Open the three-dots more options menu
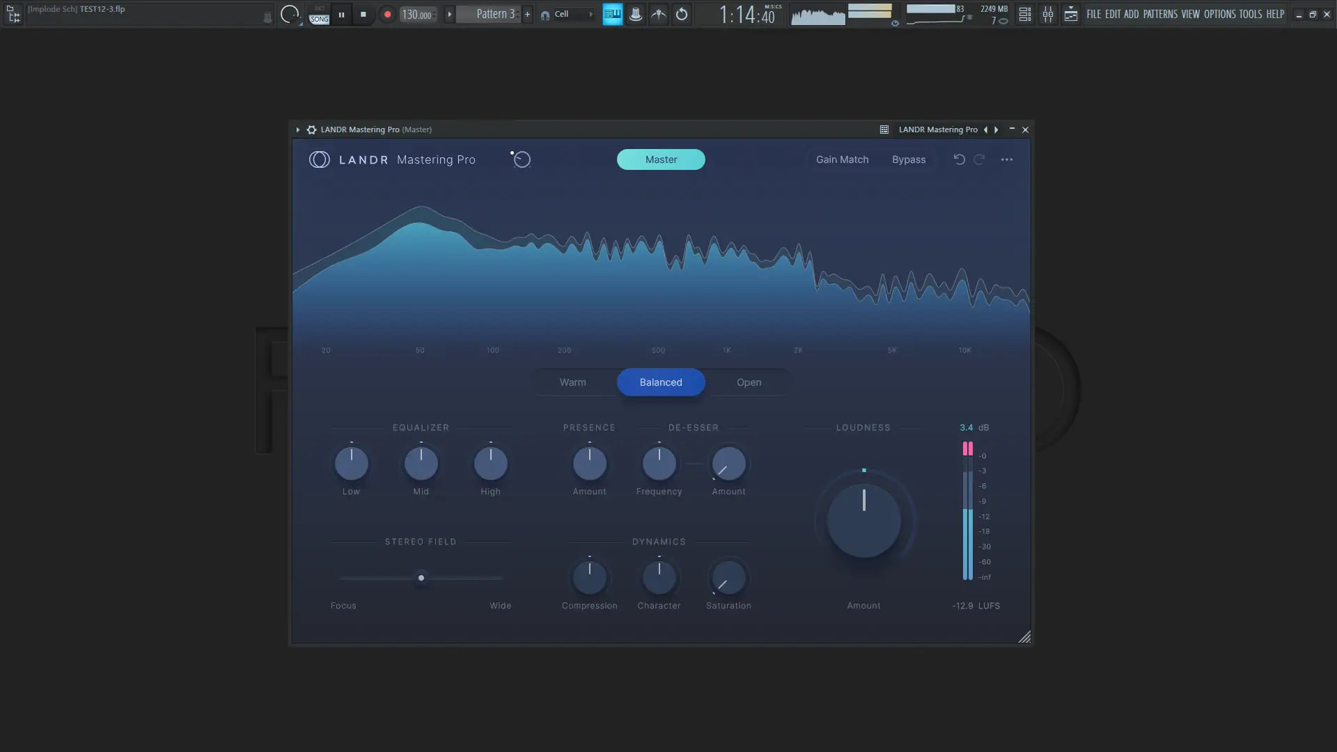This screenshot has width=1337, height=752. click(x=1007, y=159)
